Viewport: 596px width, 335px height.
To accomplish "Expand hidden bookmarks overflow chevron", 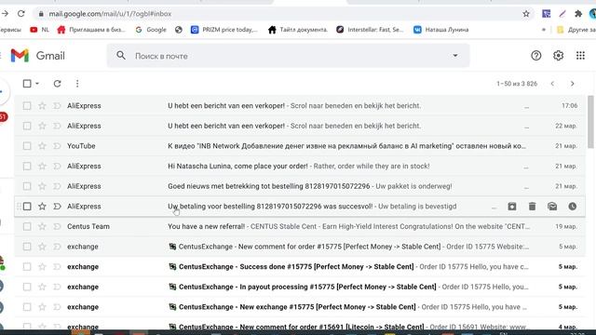I will point(544,30).
